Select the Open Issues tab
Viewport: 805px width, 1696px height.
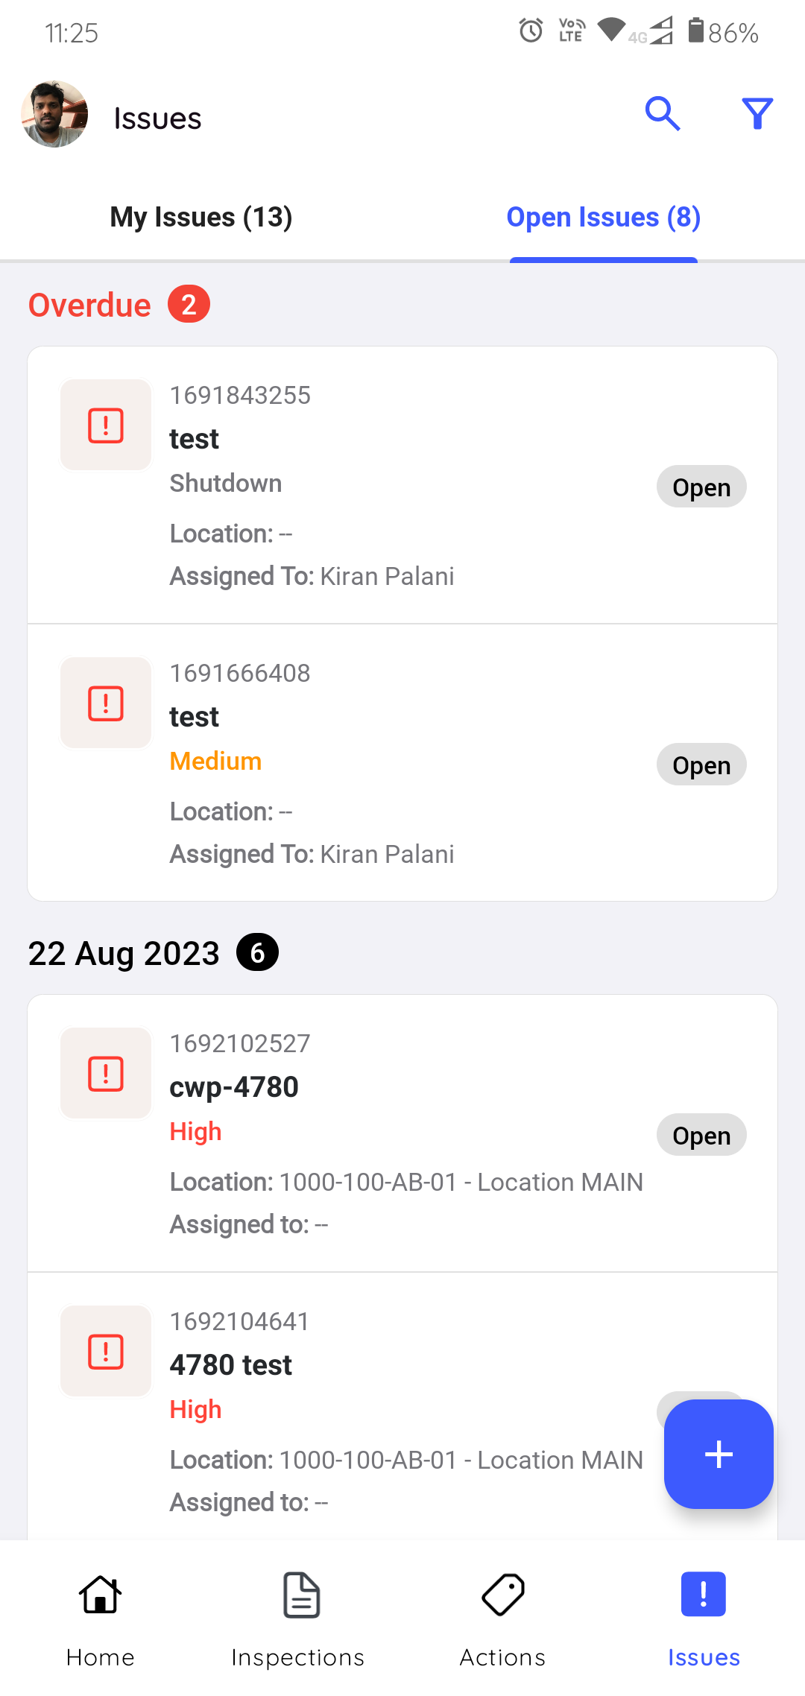pyautogui.click(x=603, y=218)
